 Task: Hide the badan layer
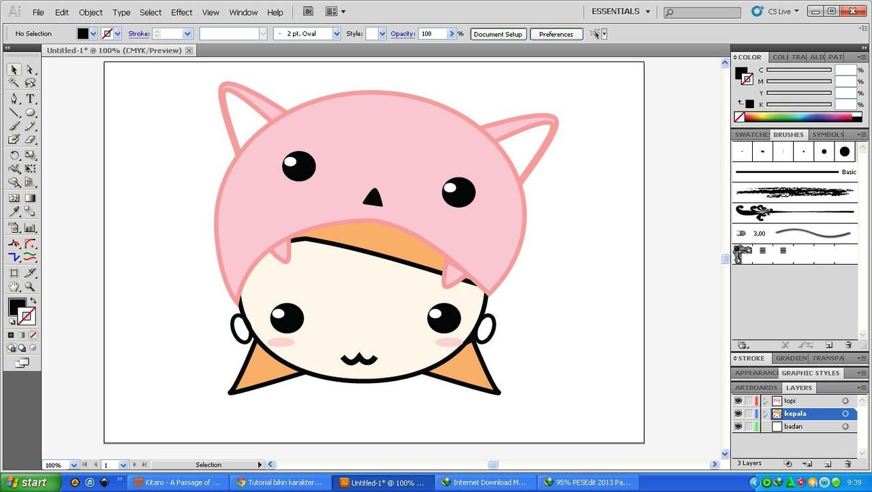coord(738,427)
